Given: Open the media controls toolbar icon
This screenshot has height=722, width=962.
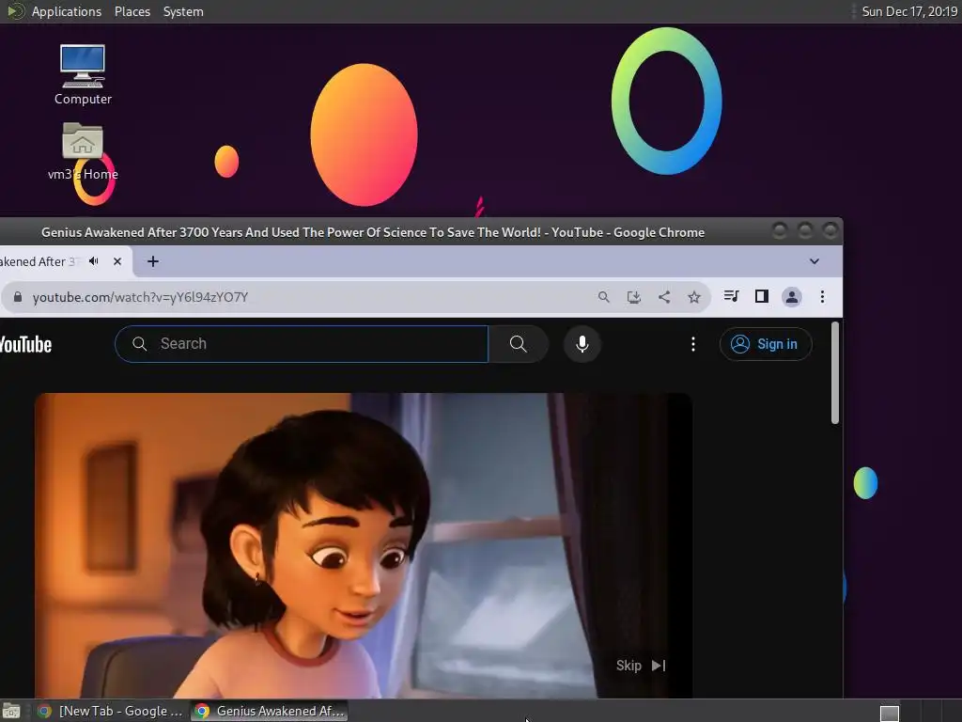Looking at the screenshot, I should coord(731,296).
